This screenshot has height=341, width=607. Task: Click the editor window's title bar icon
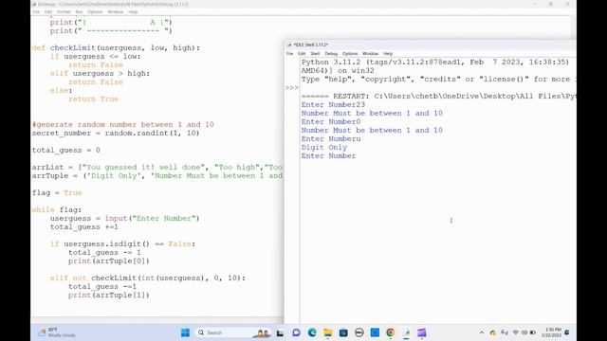[x=34, y=4]
